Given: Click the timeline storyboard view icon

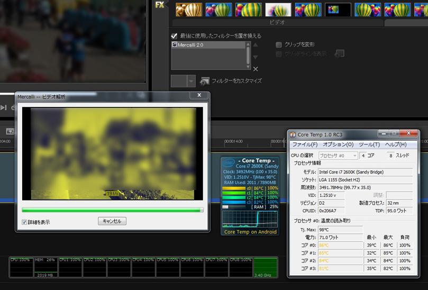Looking at the screenshot, I should tap(10, 131).
